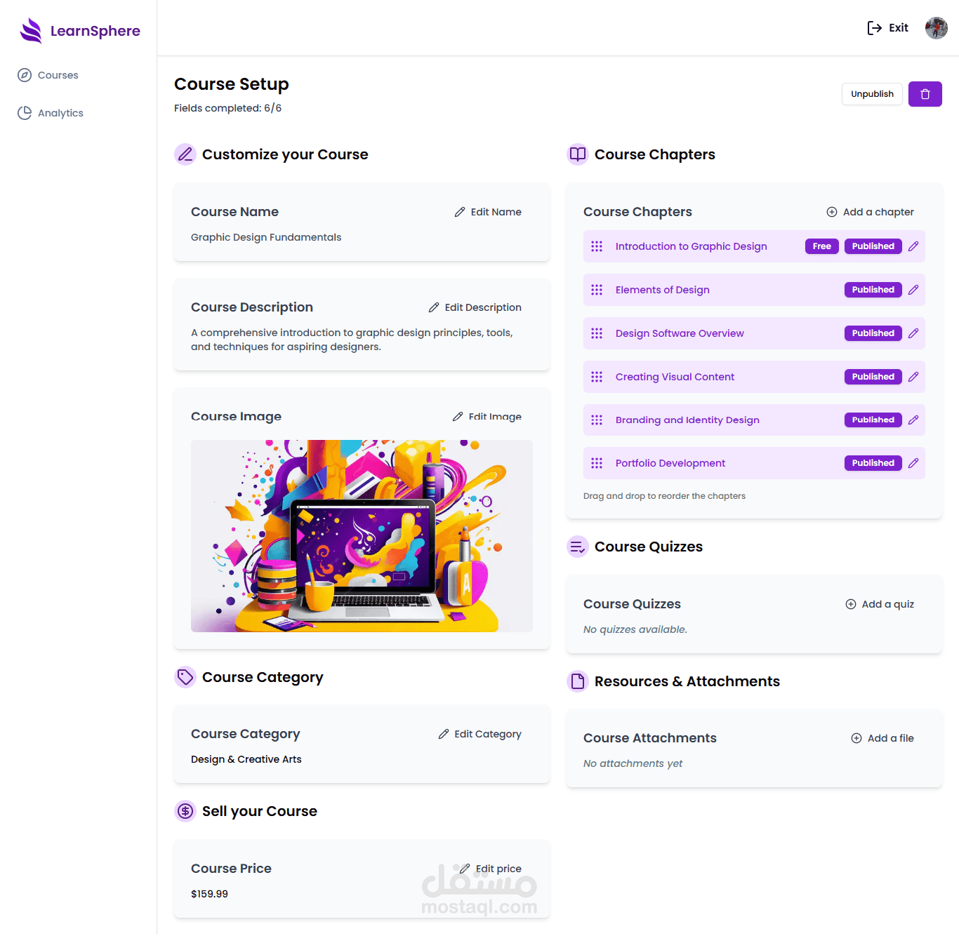Viewport: 959px width, 936px height.
Task: Open Courses in the sidebar
Action: [48, 75]
